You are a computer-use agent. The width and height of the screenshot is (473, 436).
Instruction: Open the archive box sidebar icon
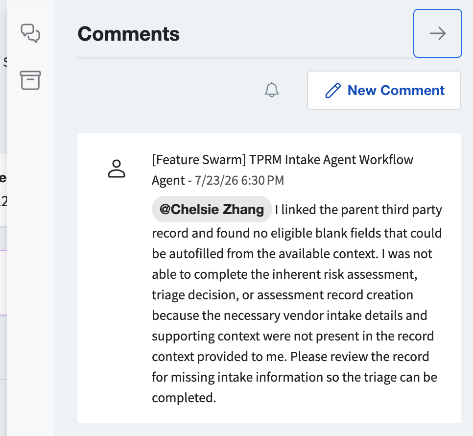[30, 80]
